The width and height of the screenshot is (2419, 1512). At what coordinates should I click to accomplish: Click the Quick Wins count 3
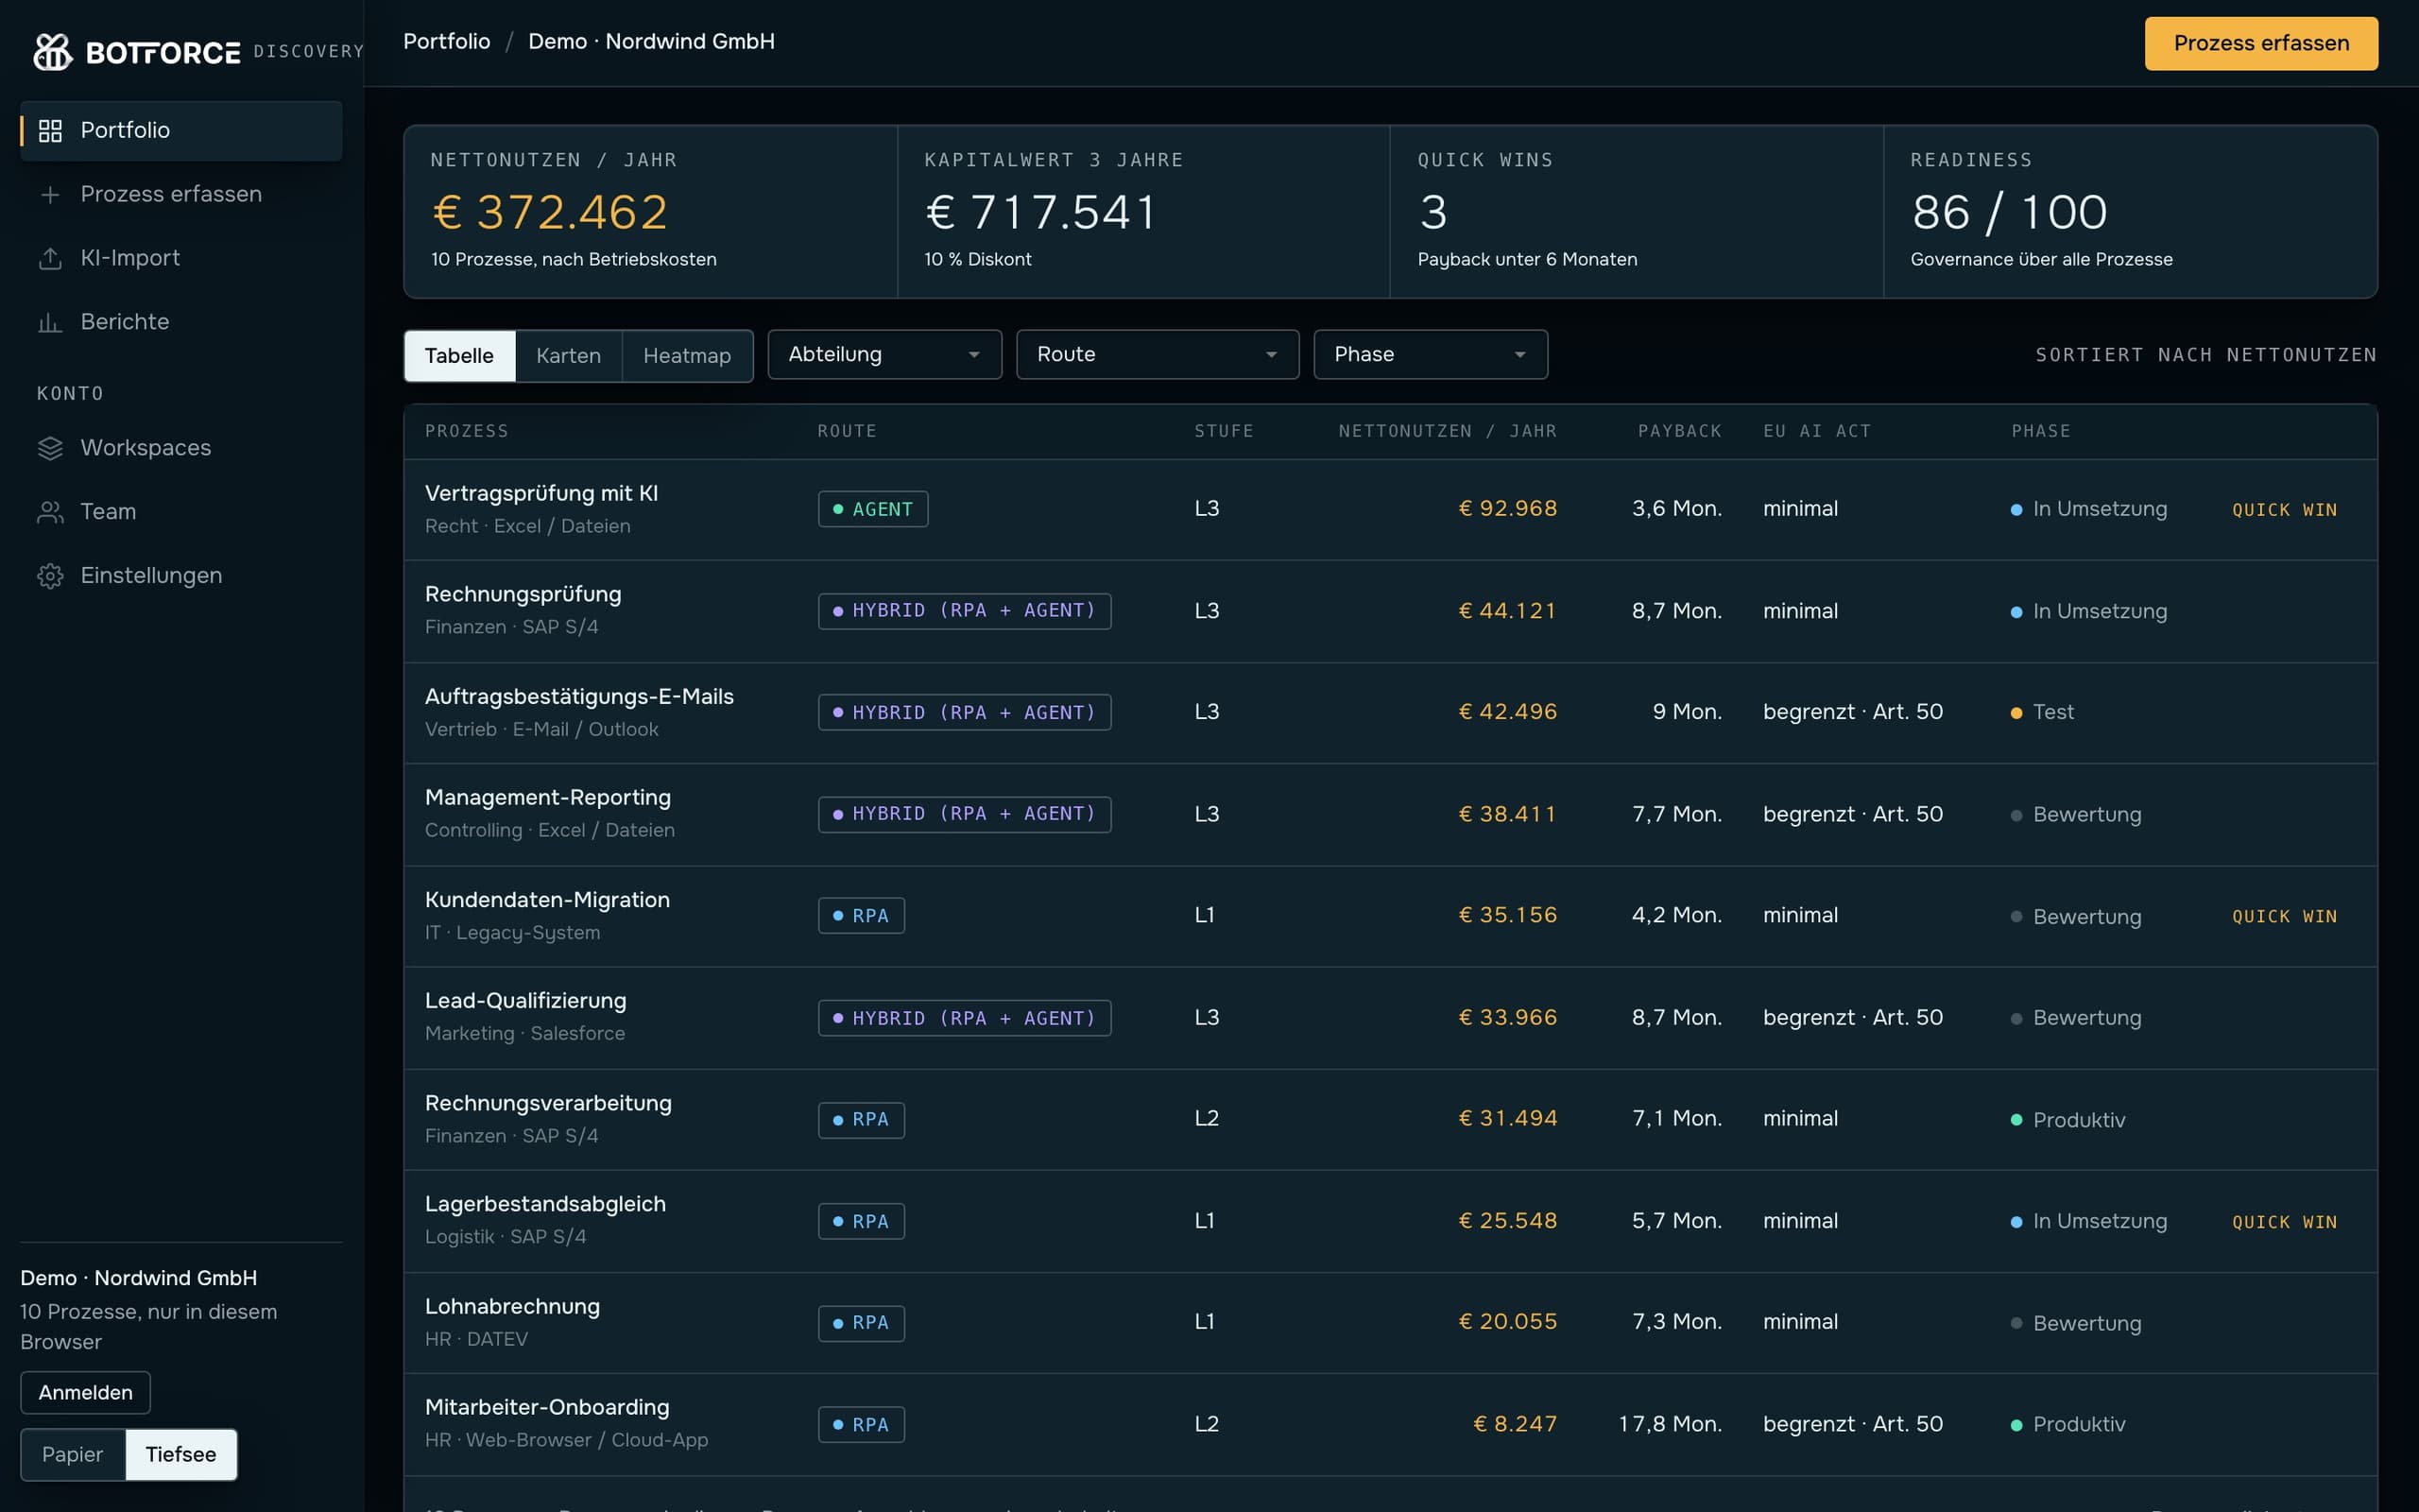coord(1433,212)
